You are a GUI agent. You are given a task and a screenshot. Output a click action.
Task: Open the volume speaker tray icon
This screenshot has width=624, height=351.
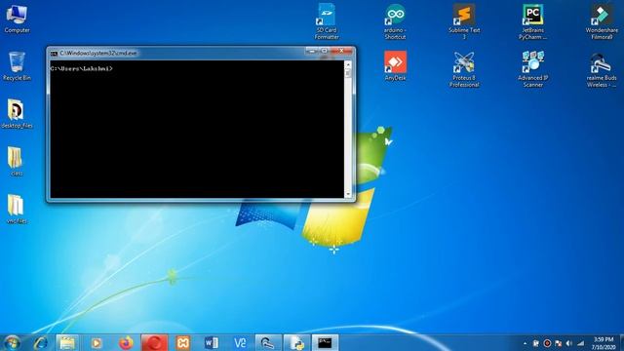[569, 343]
